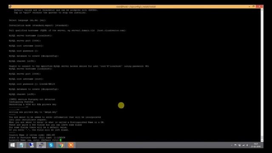Click the 'Country Name (2 letter code)' line
This screenshot has width=272, height=153.
tap(32, 135)
